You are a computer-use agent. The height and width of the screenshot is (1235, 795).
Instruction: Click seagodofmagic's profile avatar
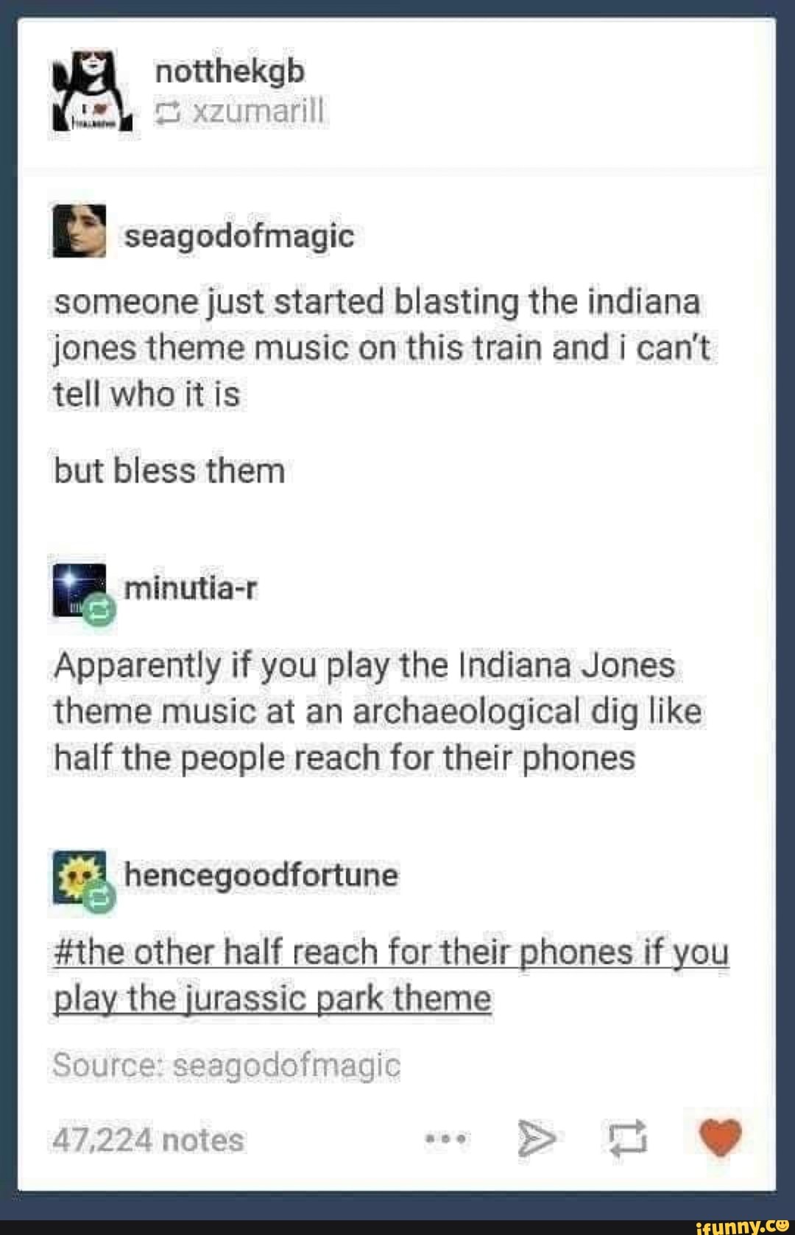79,231
